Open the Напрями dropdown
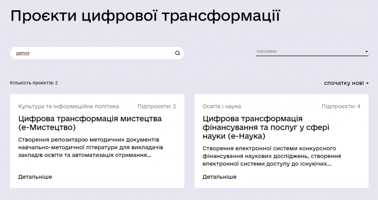 312,52
